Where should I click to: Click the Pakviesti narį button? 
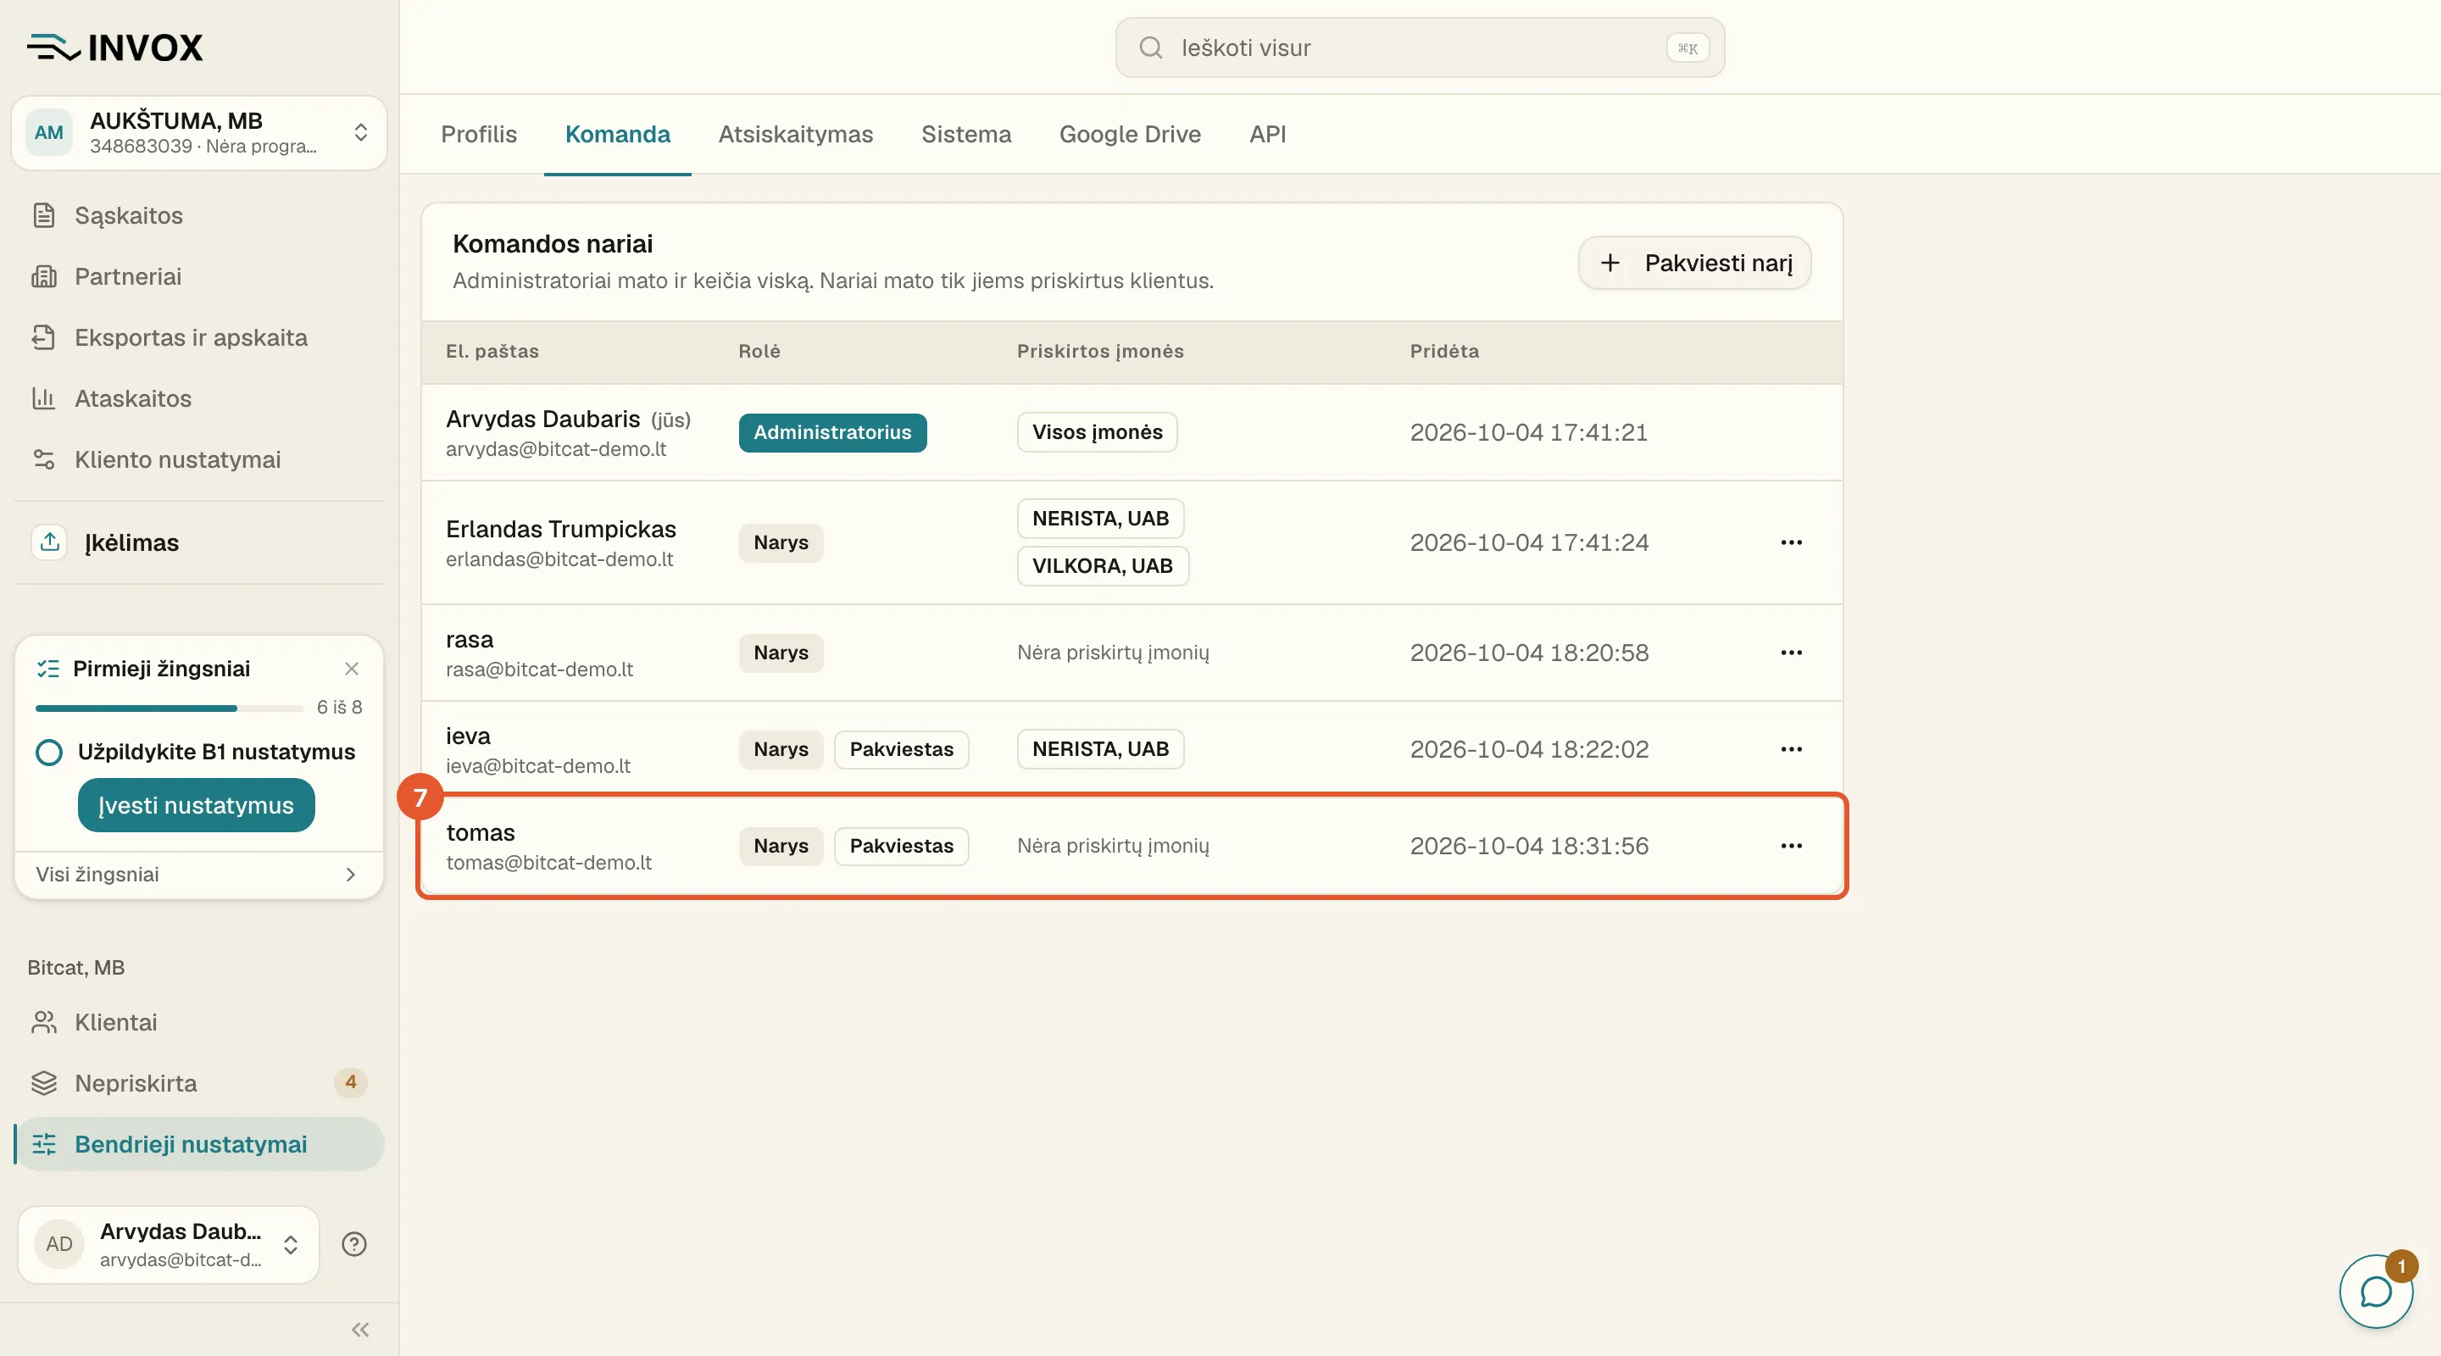point(1694,263)
